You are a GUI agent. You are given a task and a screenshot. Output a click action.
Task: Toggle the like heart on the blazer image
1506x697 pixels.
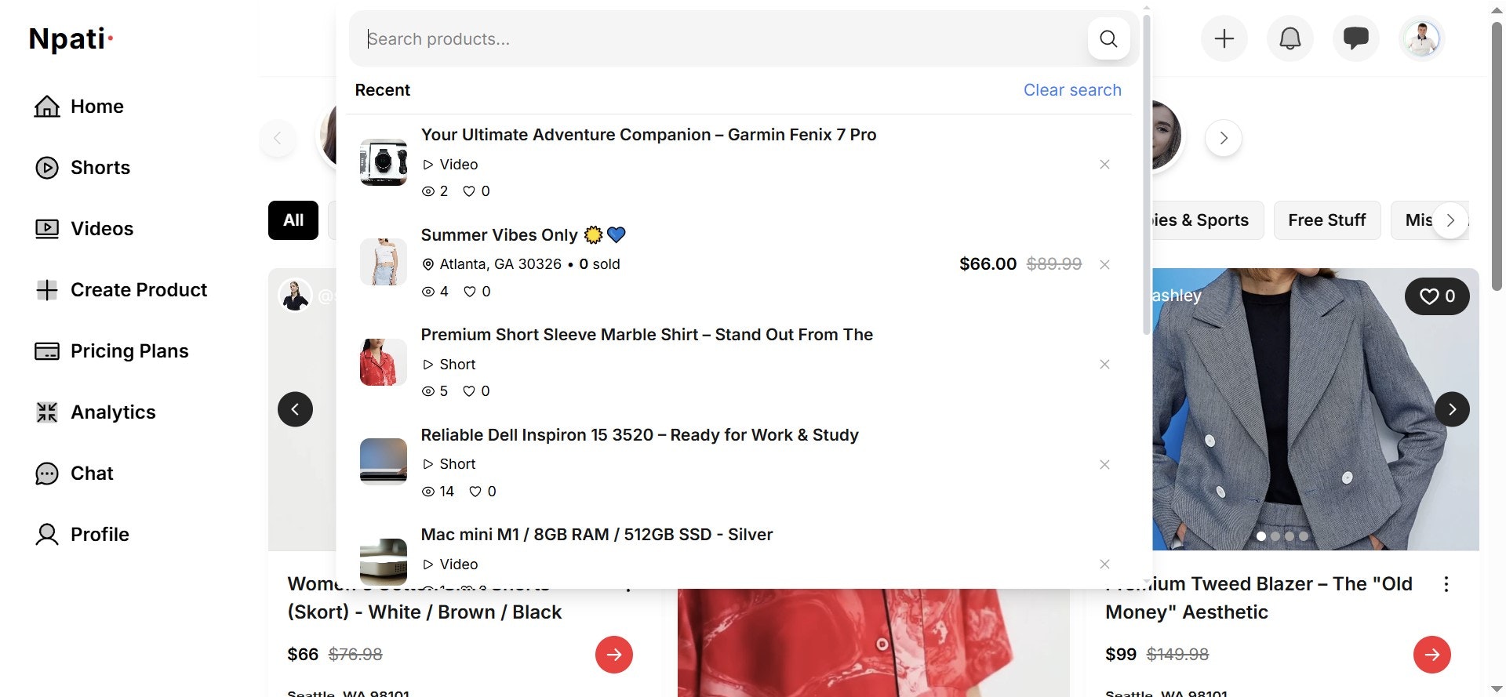1429,296
